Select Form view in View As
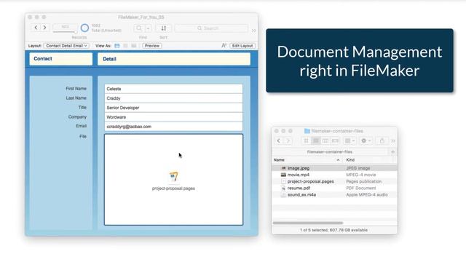The height and width of the screenshot is (262, 466). (x=117, y=46)
